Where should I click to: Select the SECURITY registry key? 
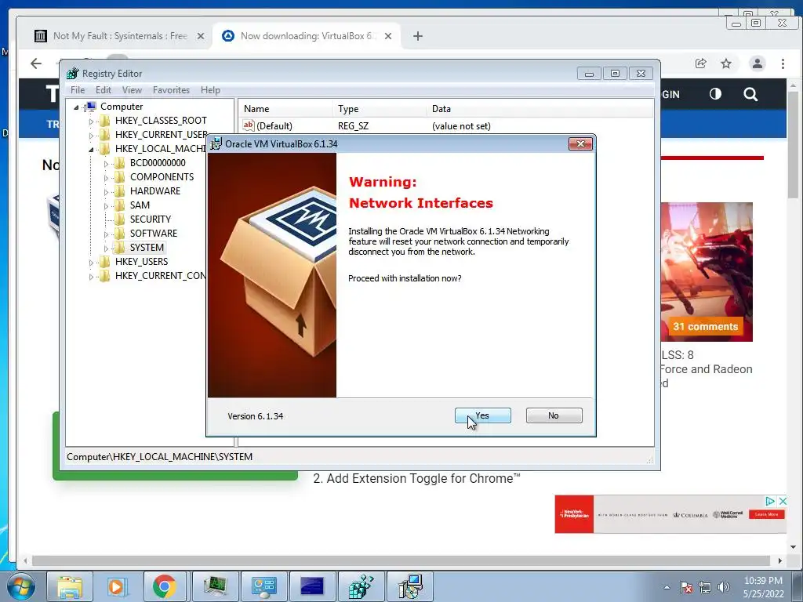150,219
